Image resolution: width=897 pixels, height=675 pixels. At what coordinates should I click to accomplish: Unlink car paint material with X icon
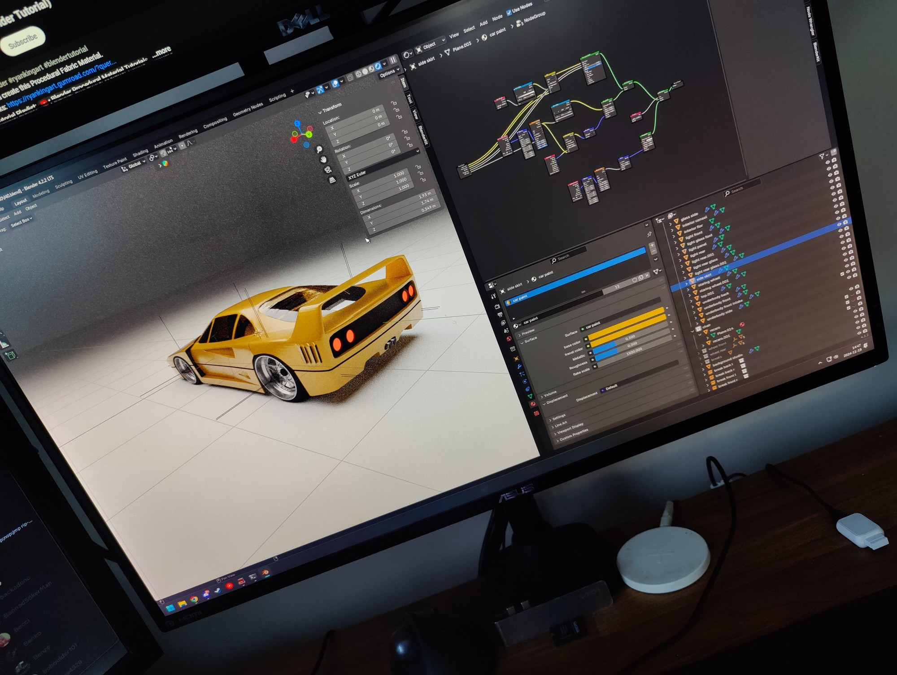[647, 275]
